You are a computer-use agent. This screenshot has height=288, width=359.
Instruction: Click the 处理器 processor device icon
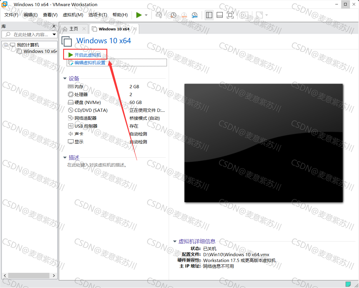70,94
